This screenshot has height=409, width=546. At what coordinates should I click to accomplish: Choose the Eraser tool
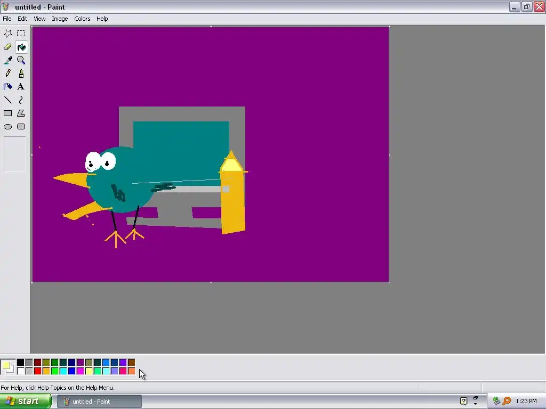click(8, 47)
